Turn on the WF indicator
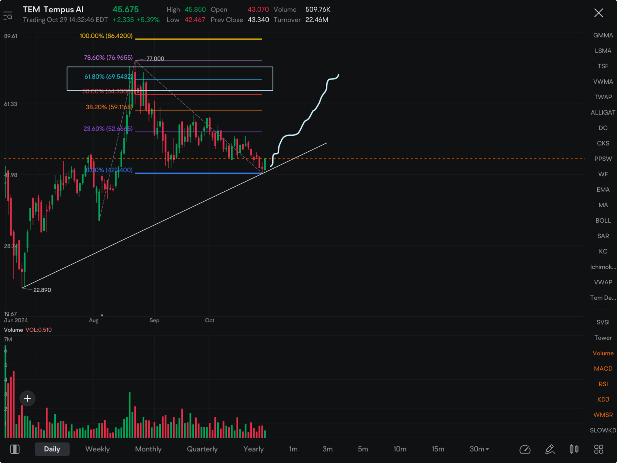Image resolution: width=617 pixels, height=463 pixels. coord(603,174)
